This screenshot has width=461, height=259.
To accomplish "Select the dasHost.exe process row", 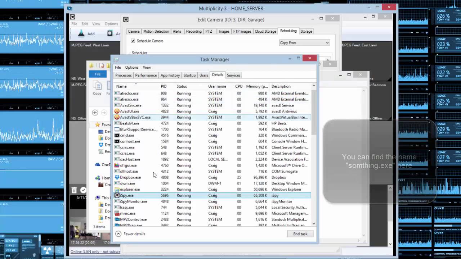I will pos(212,159).
